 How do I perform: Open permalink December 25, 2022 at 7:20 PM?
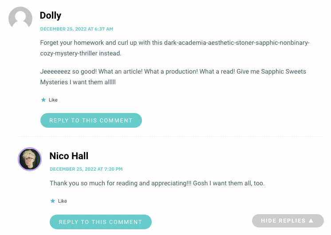click(86, 169)
